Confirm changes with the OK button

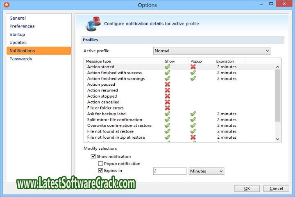pos(247,188)
